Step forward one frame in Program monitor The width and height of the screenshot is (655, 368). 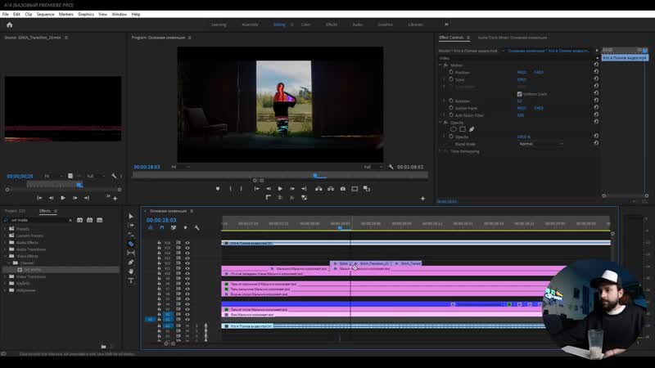[292, 189]
